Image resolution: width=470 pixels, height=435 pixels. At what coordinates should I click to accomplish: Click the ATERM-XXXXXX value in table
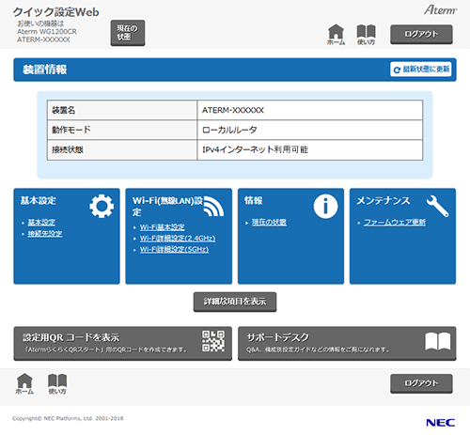click(x=233, y=110)
